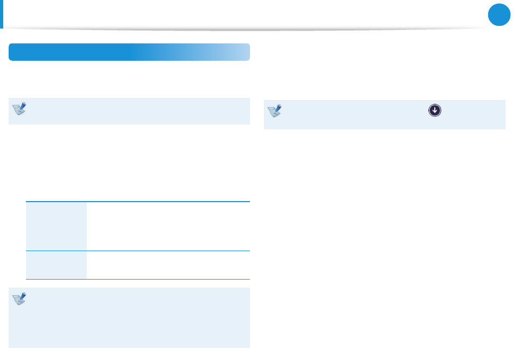Click the notepad icon beside the down-arrow

click(275, 111)
